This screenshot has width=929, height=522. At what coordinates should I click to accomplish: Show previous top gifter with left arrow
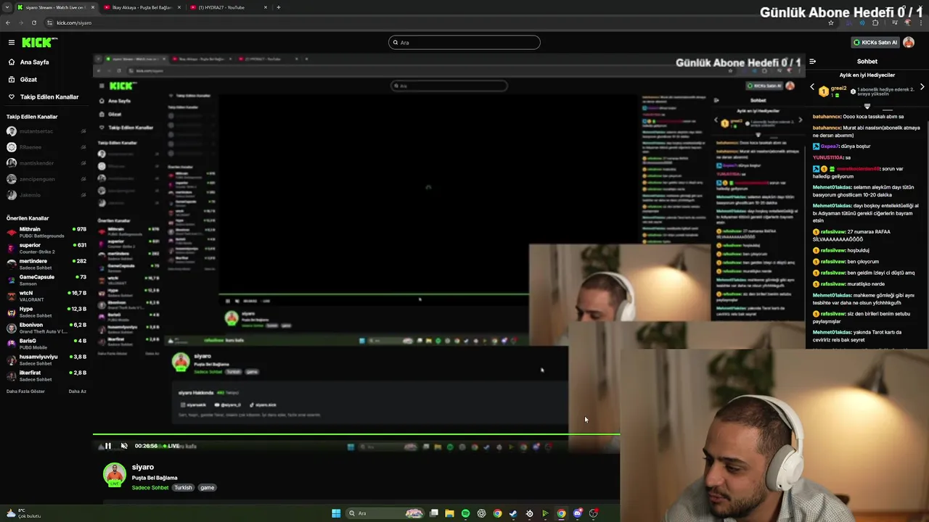[812, 87]
